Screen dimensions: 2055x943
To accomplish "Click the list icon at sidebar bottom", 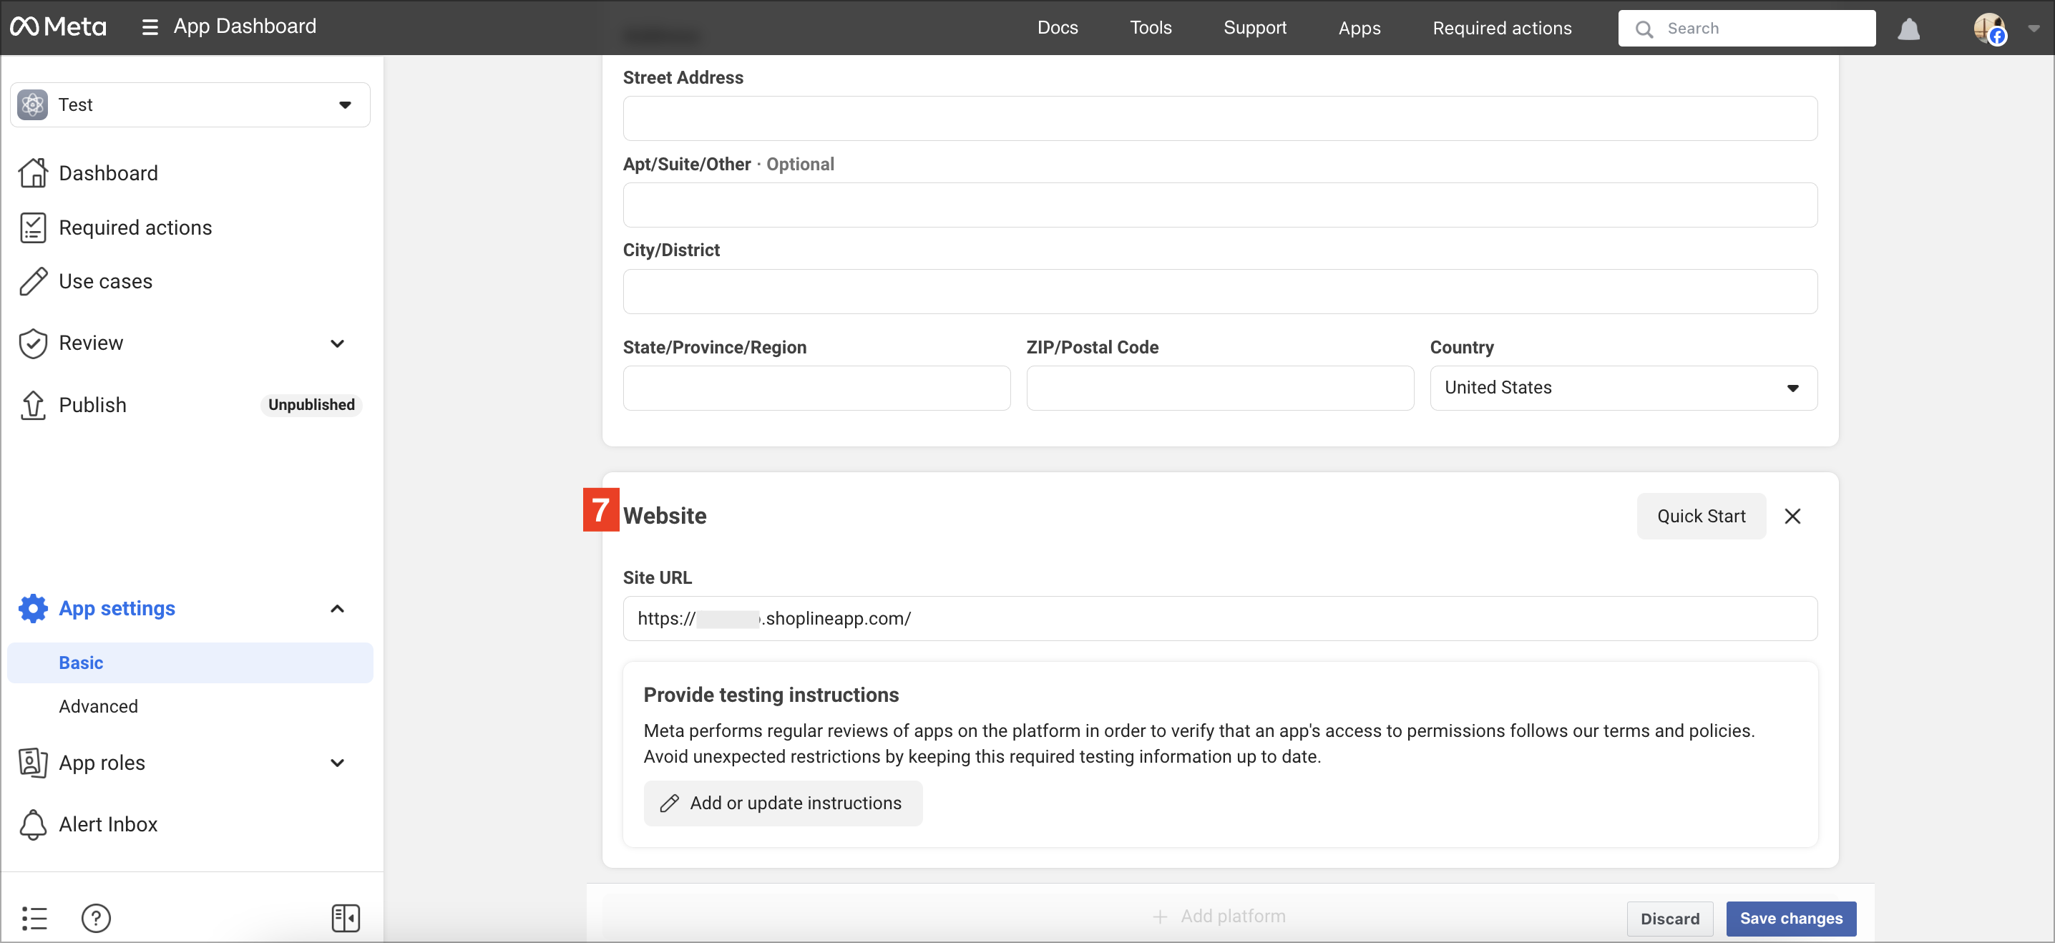I will point(34,918).
